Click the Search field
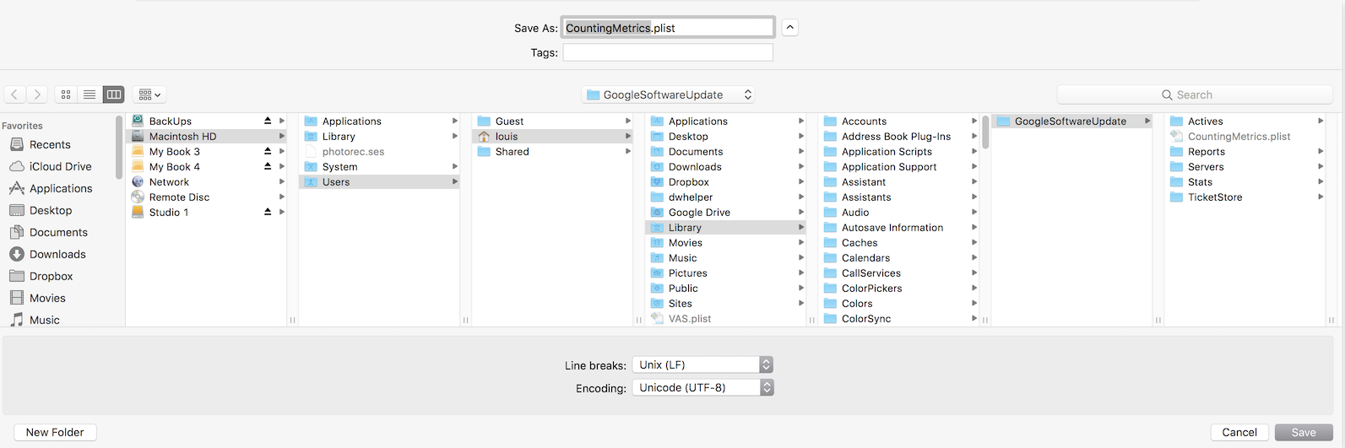 tap(1195, 94)
